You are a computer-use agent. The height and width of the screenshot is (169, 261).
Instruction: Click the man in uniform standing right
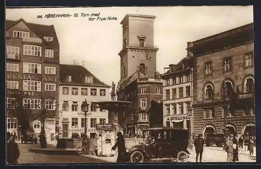click(x=199, y=148)
